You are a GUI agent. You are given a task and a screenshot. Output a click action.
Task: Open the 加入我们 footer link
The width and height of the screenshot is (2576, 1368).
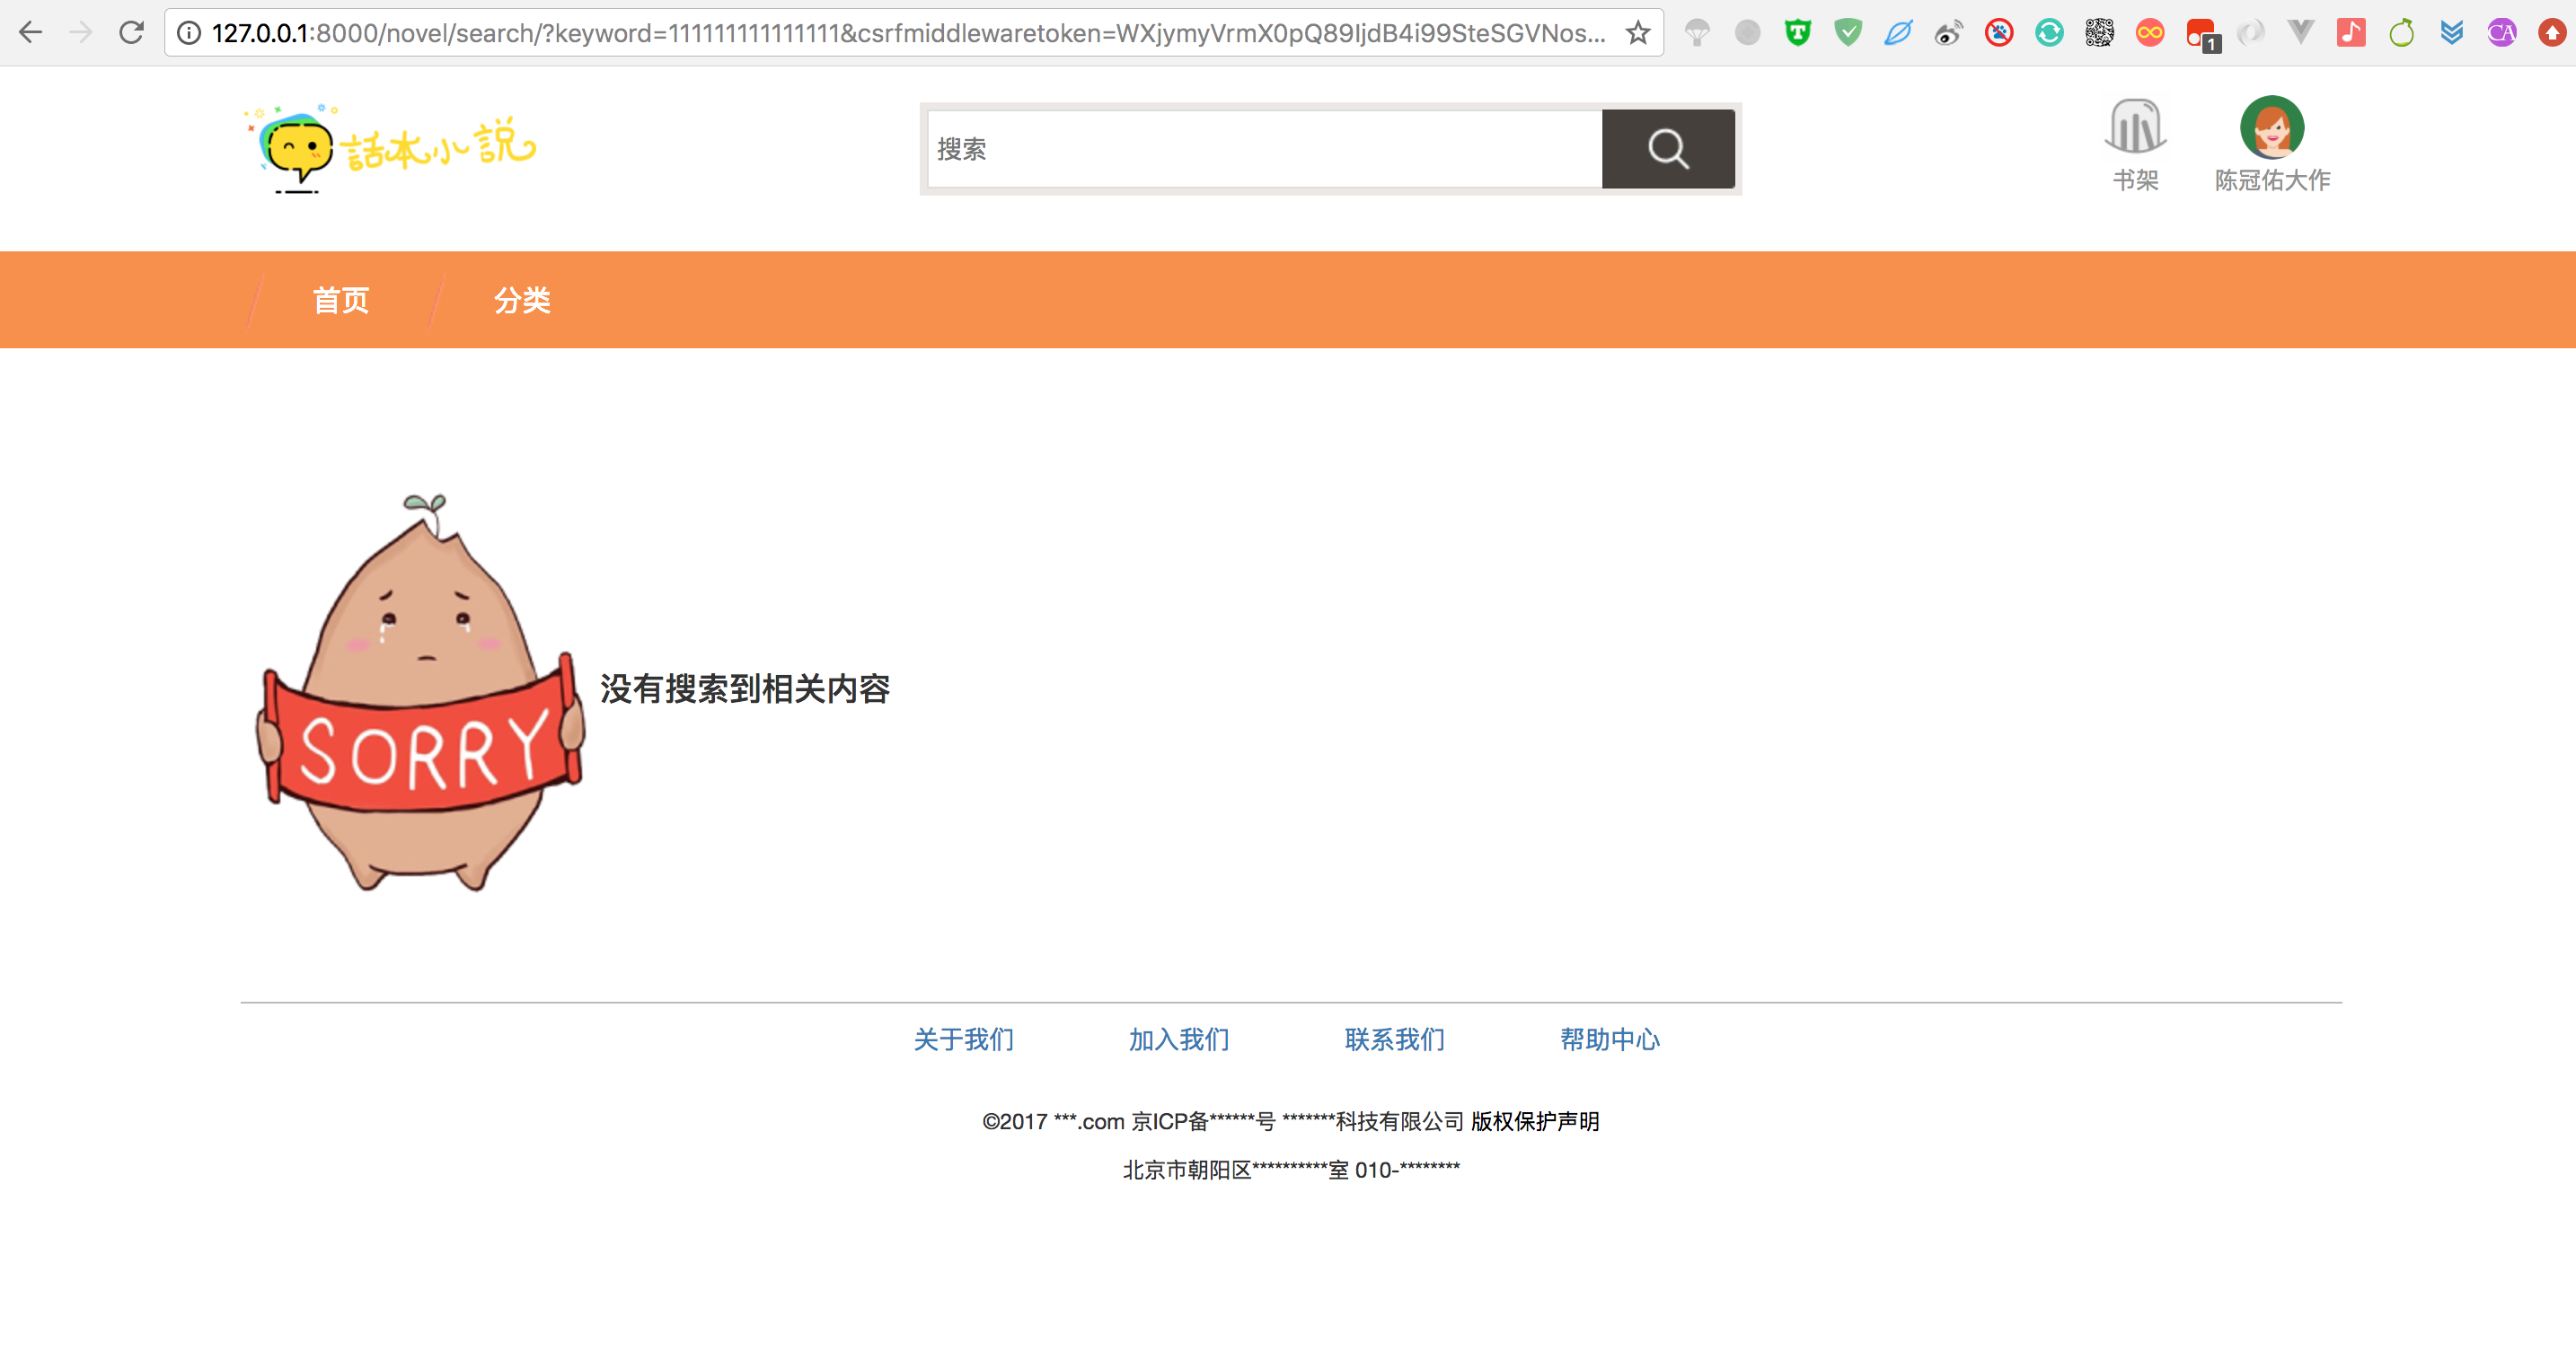point(1179,1039)
